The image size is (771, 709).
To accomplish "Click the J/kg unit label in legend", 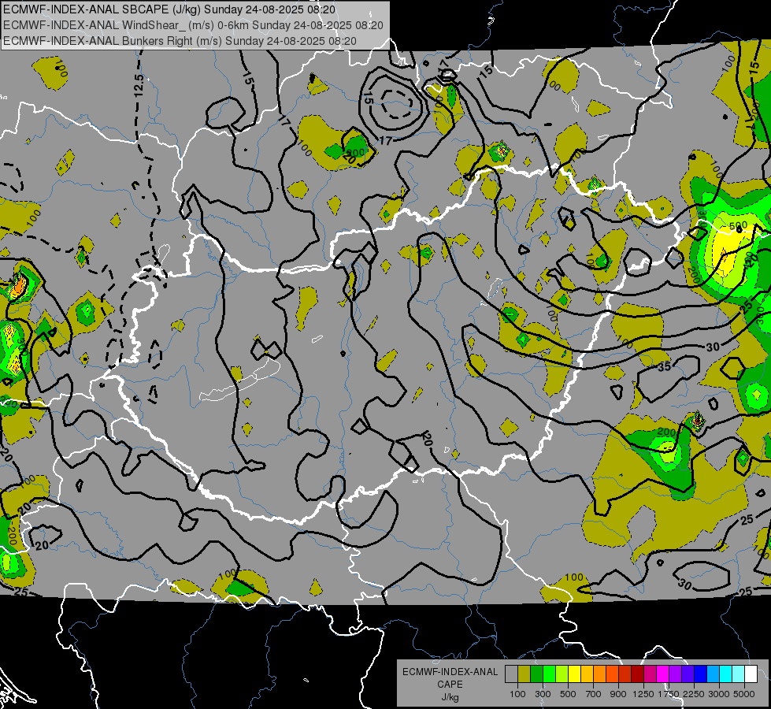I will (450, 697).
